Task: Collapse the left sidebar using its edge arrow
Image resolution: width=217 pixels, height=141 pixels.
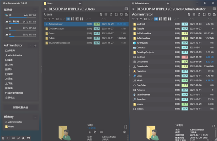Action: click(x=42, y=66)
